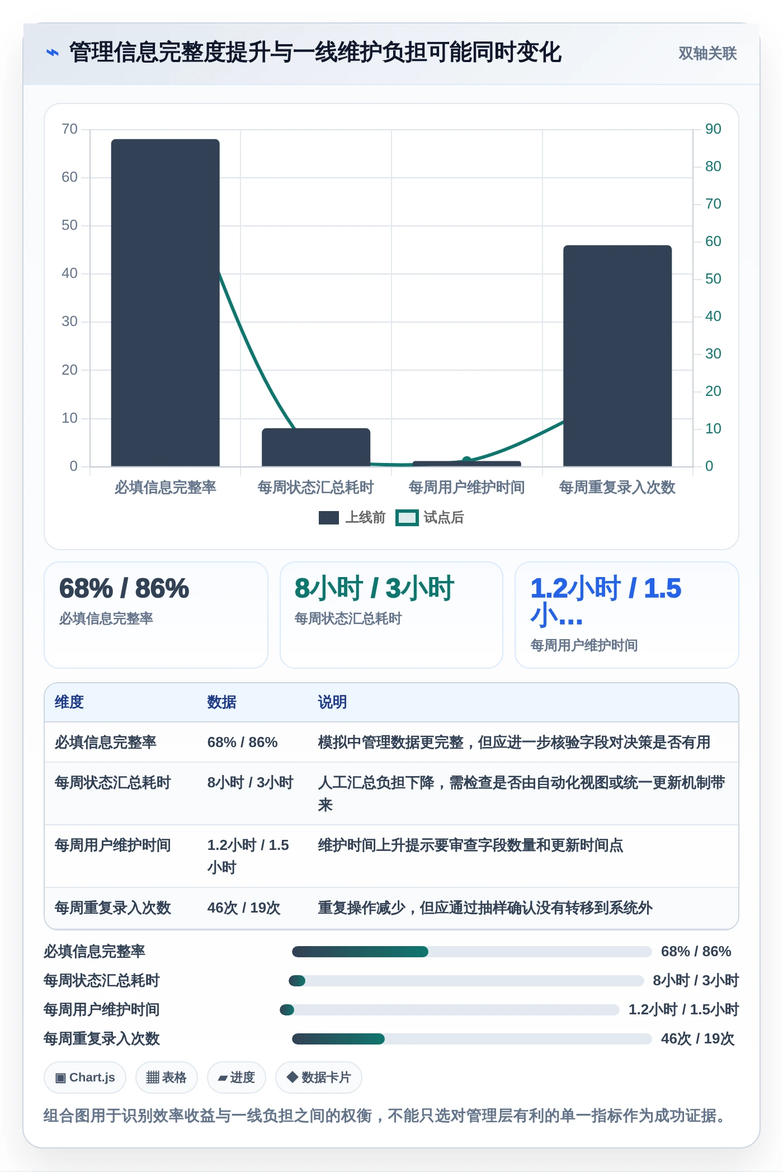Click the 每周用户维护时间 x-axis label
This screenshot has height=1172, width=783.
click(466, 488)
